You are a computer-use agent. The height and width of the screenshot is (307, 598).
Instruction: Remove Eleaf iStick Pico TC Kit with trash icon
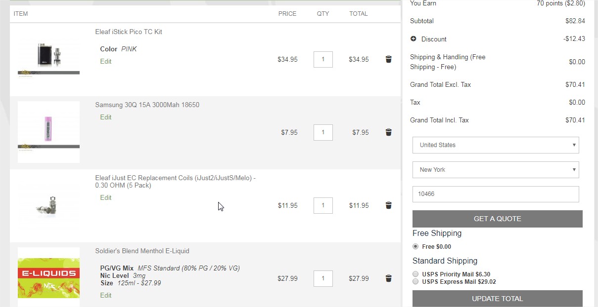click(388, 59)
